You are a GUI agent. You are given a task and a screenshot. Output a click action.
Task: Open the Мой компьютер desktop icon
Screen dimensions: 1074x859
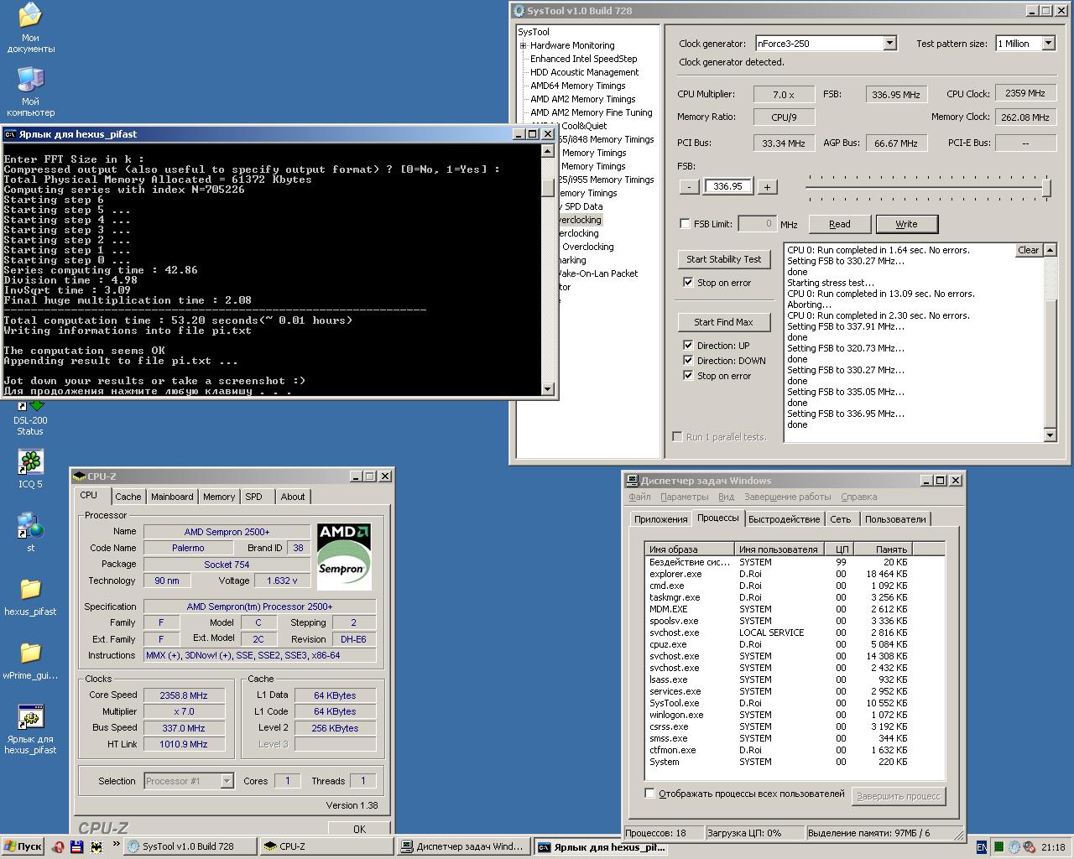[x=30, y=91]
